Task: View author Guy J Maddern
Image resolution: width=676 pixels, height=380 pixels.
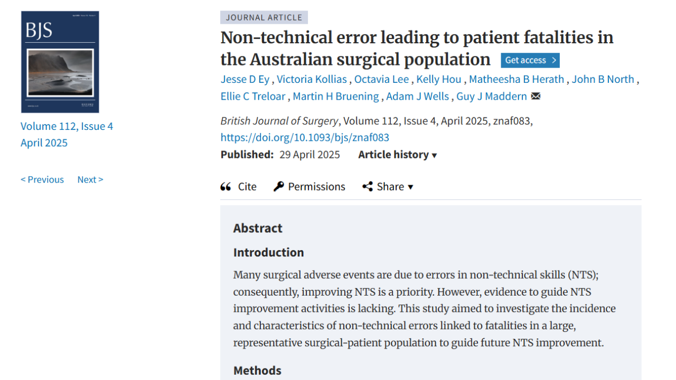Action: [x=492, y=96]
